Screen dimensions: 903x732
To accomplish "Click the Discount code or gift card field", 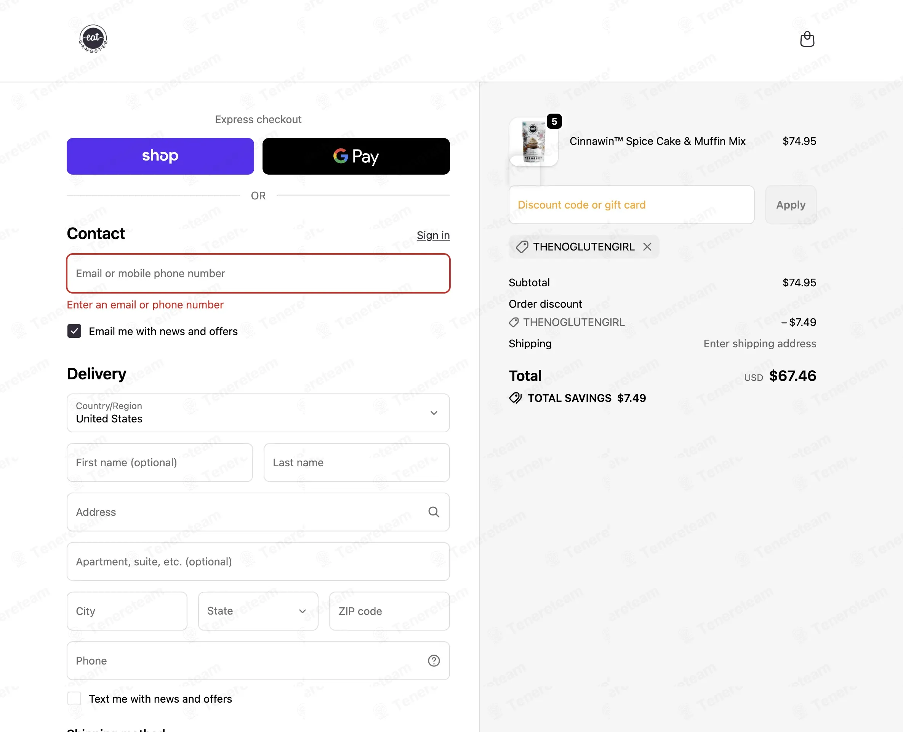I will click(631, 205).
